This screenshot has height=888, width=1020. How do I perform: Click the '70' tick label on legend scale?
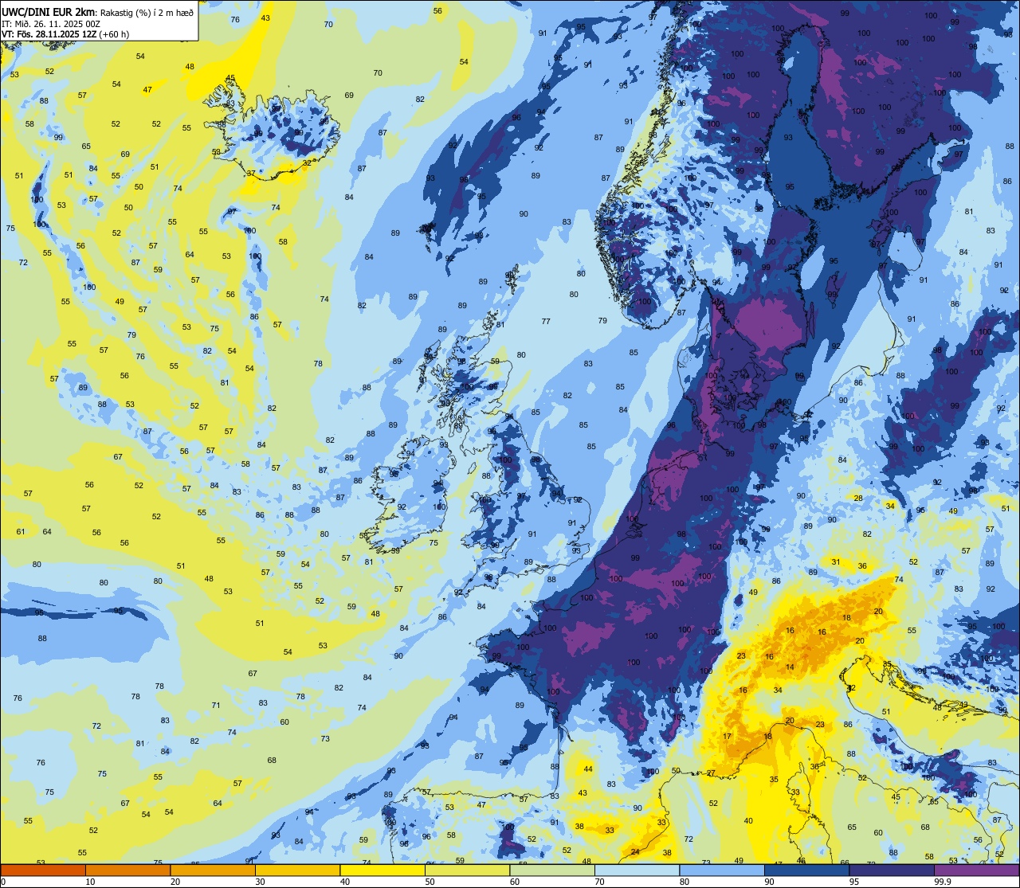(x=599, y=882)
